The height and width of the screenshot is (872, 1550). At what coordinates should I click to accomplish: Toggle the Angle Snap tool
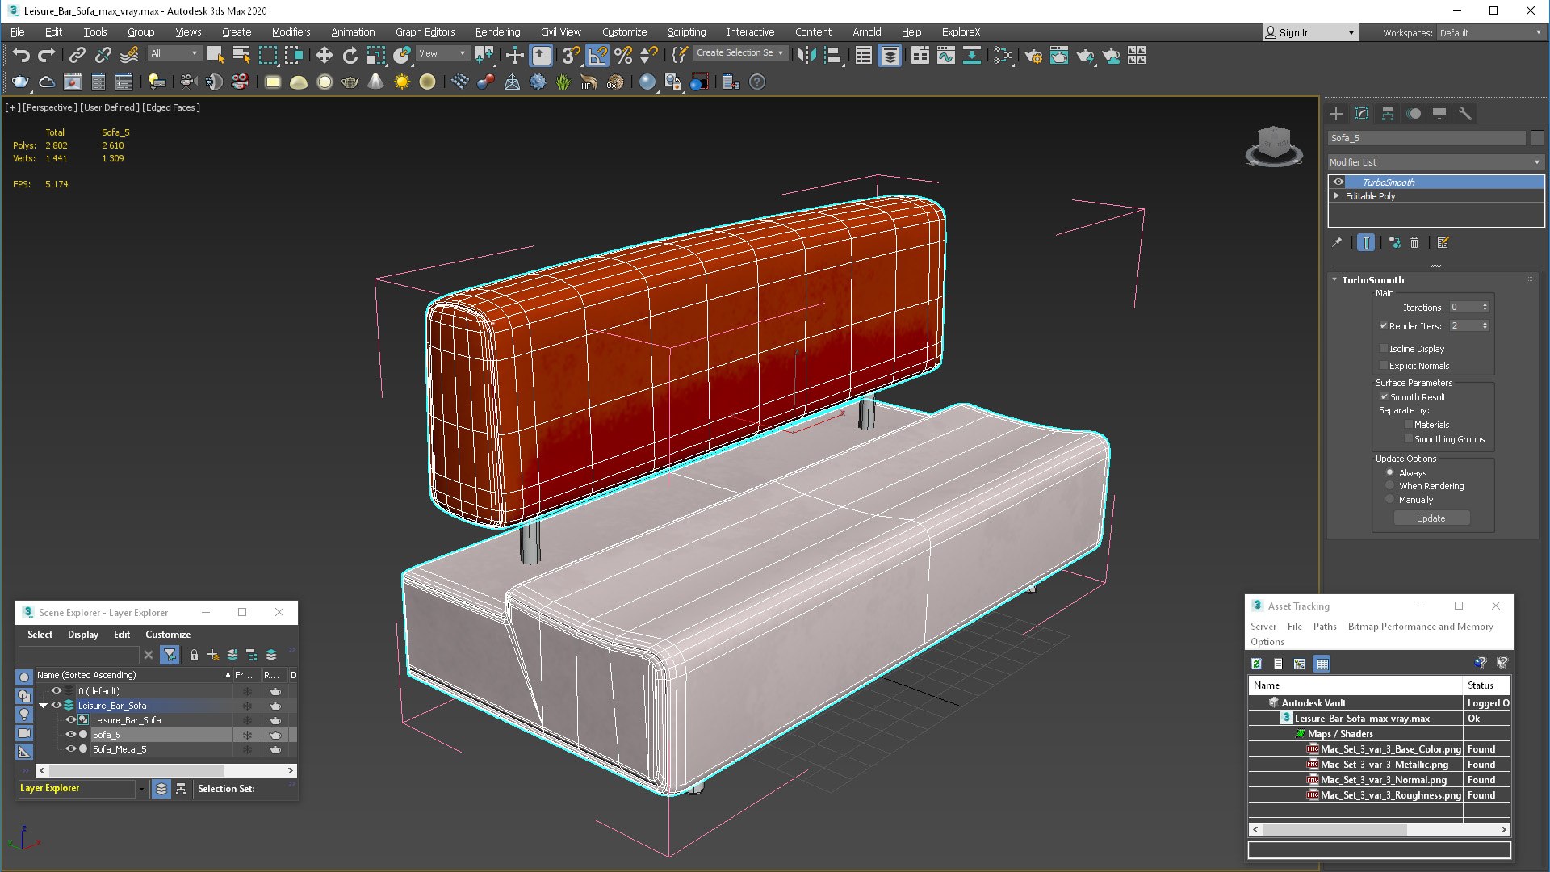pos(597,55)
